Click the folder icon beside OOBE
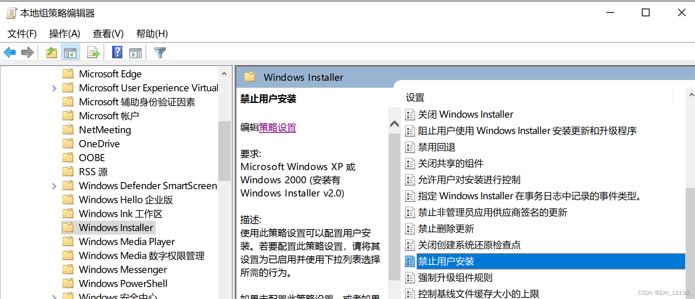The image size is (695, 299). 68,157
